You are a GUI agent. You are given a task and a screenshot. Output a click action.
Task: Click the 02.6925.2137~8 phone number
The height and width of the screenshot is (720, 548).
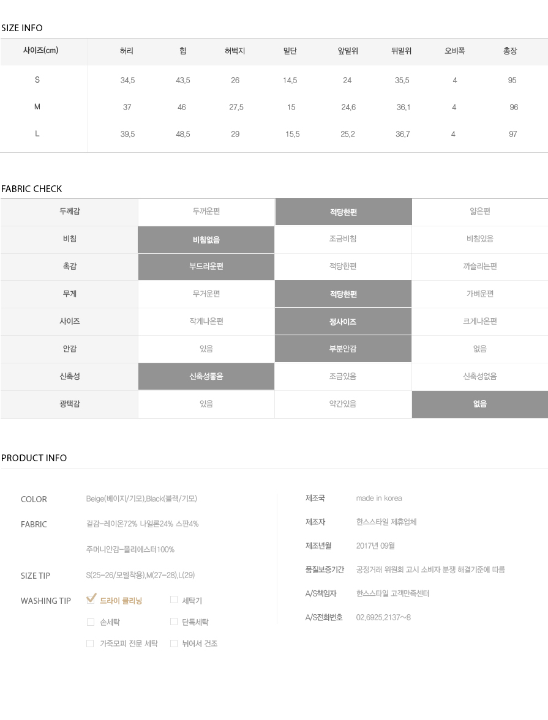click(383, 618)
